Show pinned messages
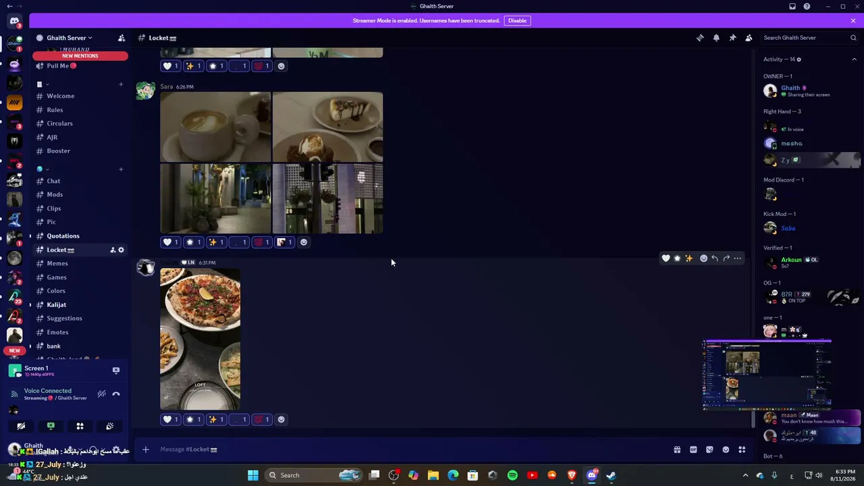The width and height of the screenshot is (864, 486). coord(732,38)
